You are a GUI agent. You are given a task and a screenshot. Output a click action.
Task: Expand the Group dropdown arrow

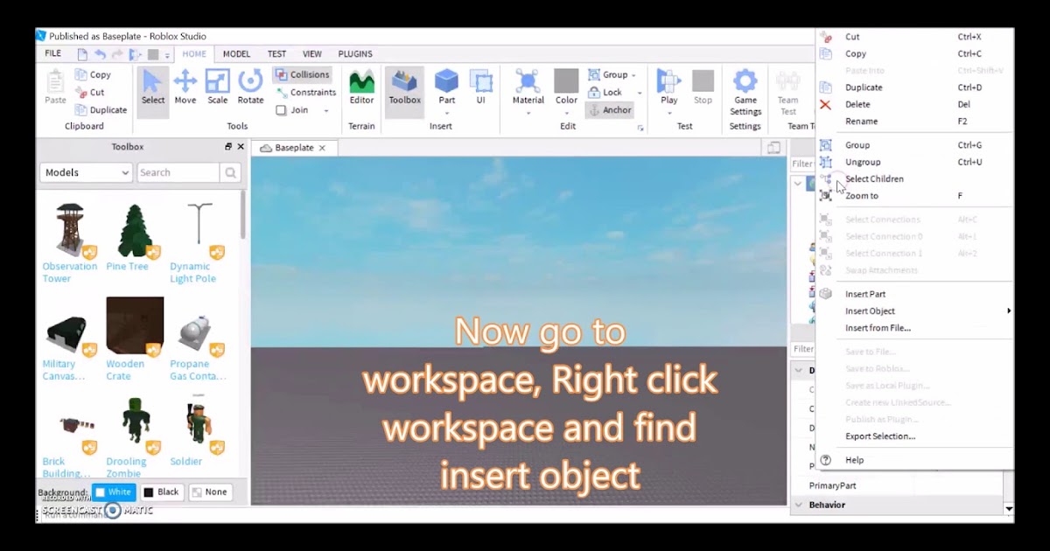[633, 76]
